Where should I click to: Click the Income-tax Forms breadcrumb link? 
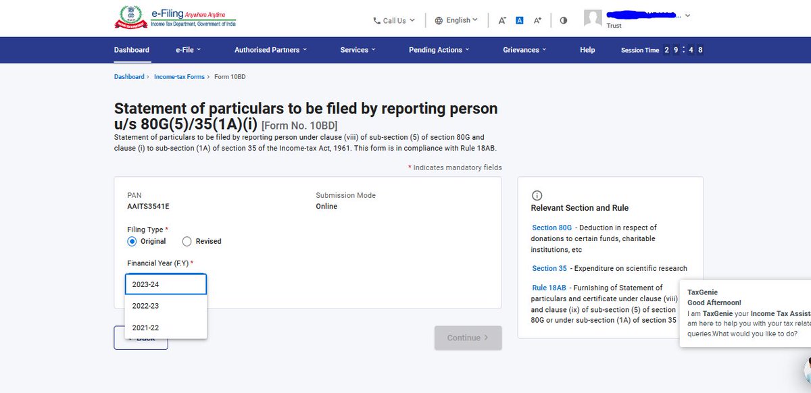(x=179, y=77)
